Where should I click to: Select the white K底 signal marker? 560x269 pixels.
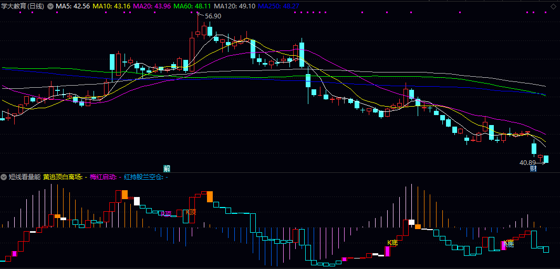point(508,243)
